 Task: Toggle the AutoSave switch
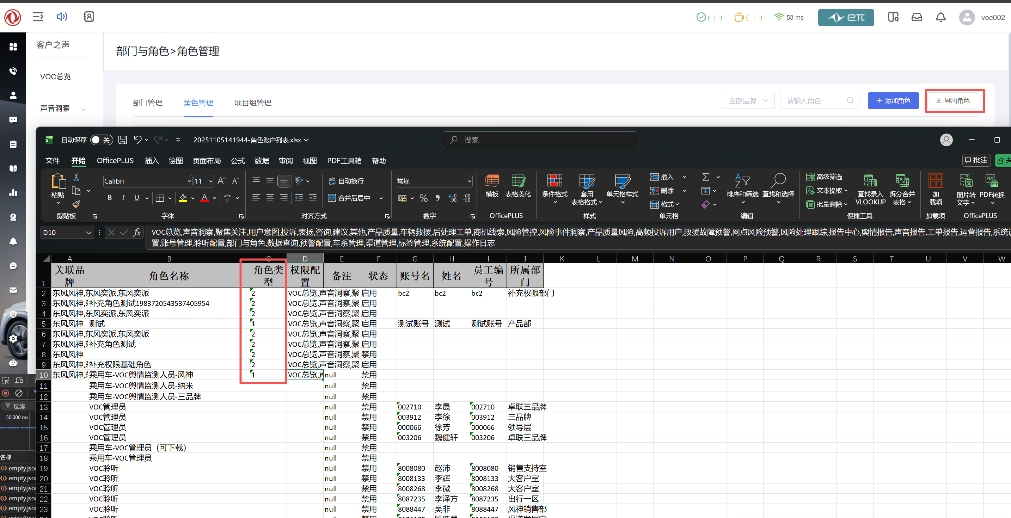101,140
